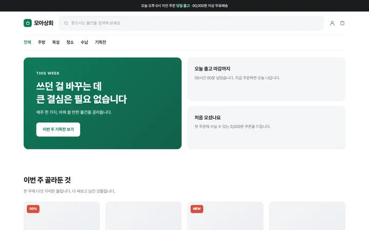Open the 처음 오셨나요 coupon card

coord(266,128)
